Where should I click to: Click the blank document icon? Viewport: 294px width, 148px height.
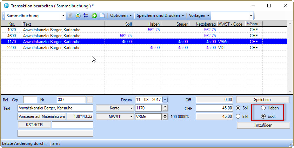click(102, 16)
